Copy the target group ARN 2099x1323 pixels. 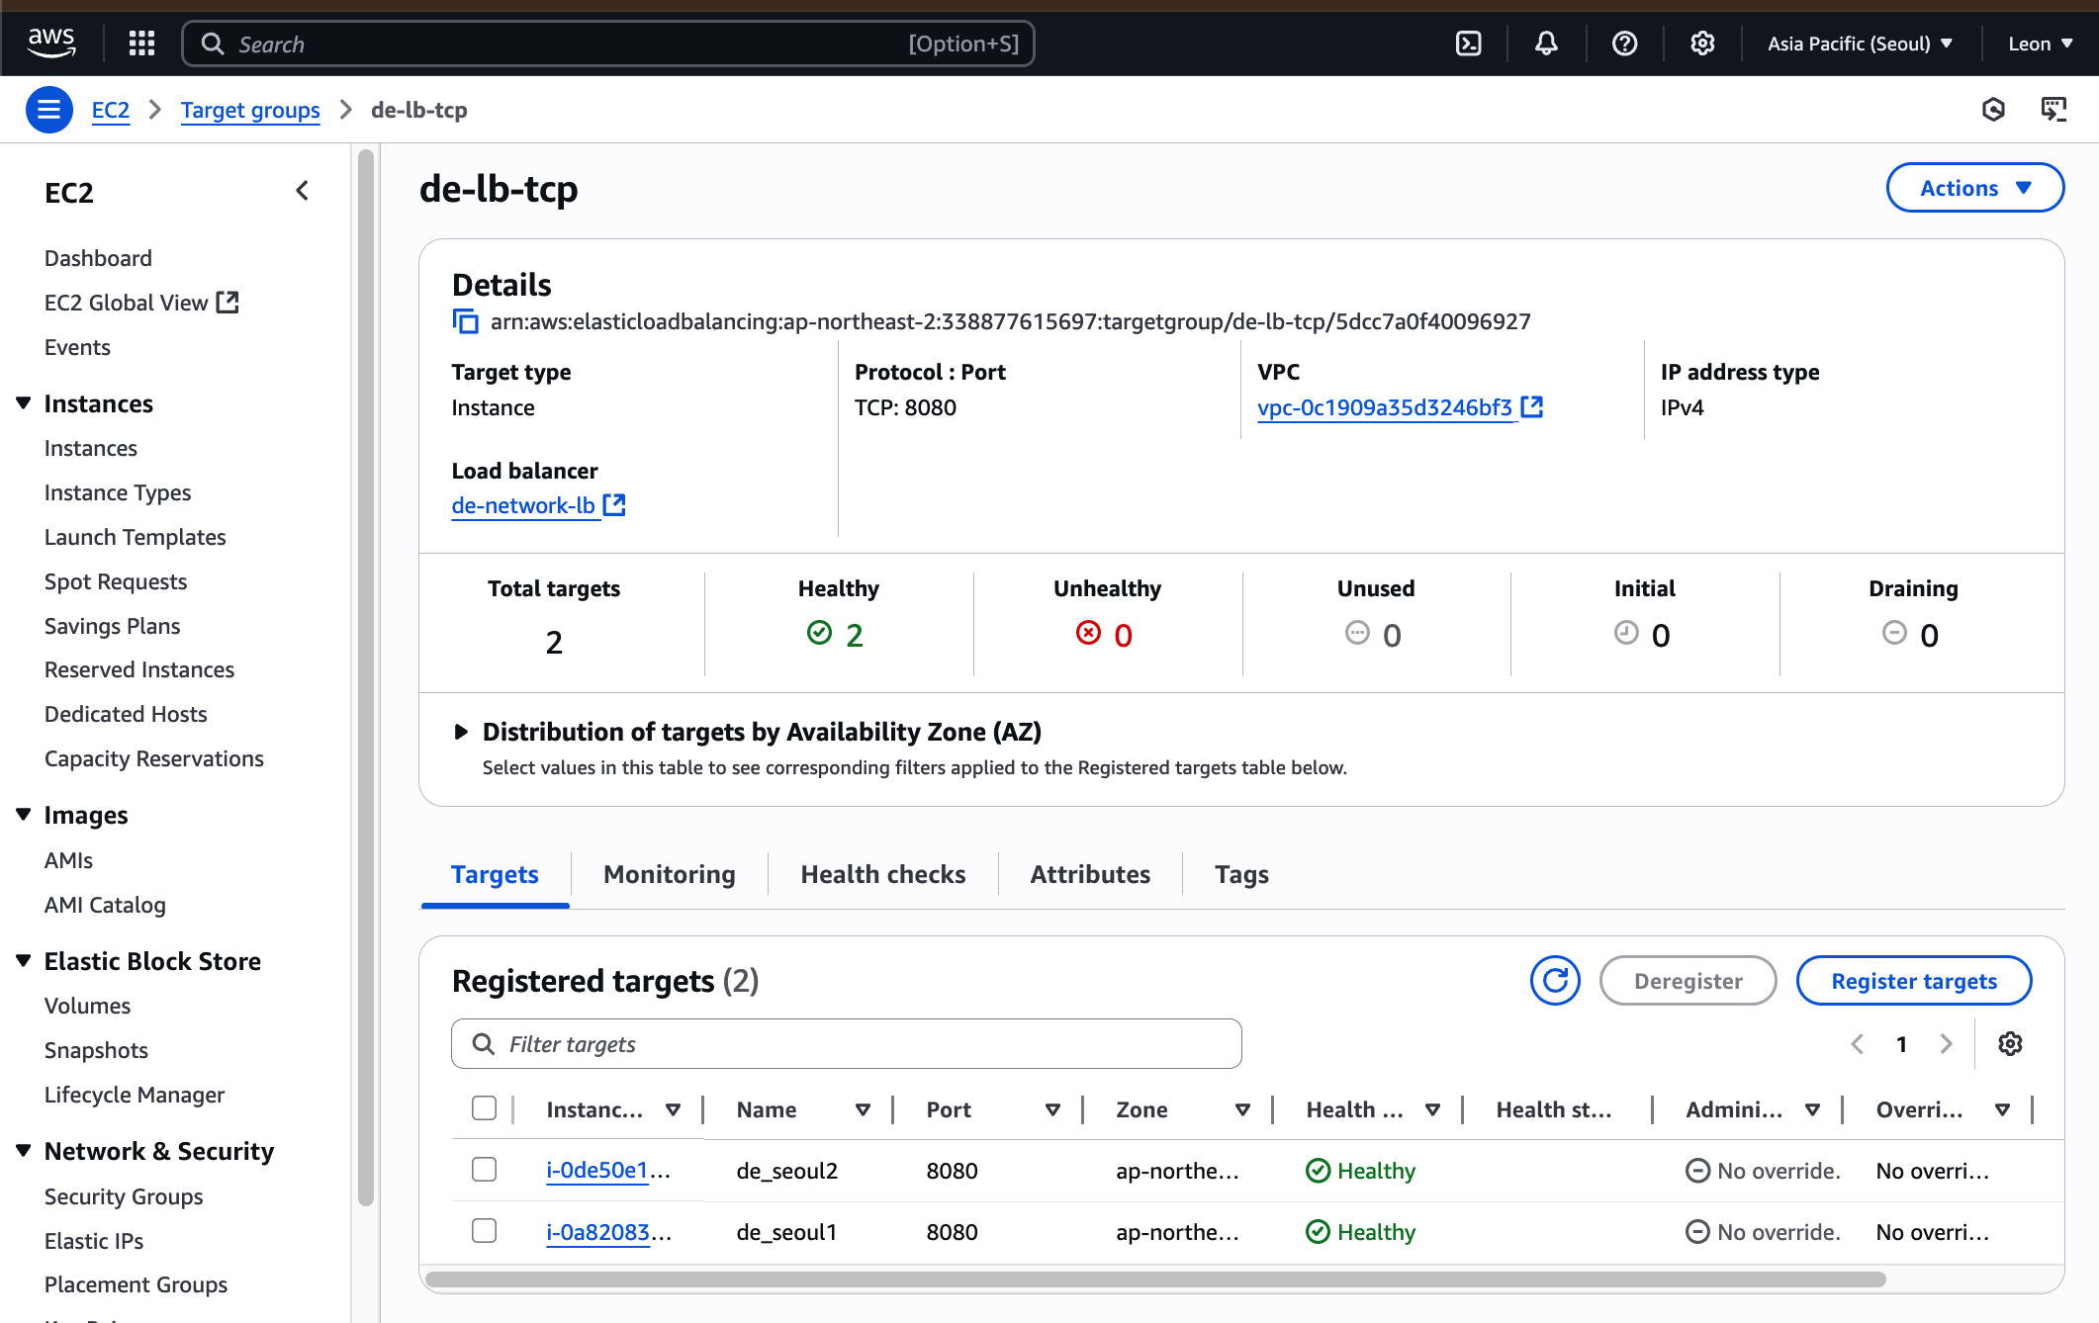(465, 322)
